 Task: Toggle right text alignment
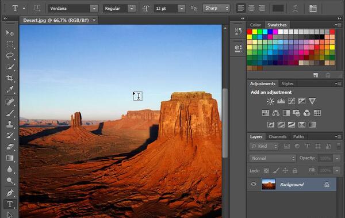coord(262,9)
